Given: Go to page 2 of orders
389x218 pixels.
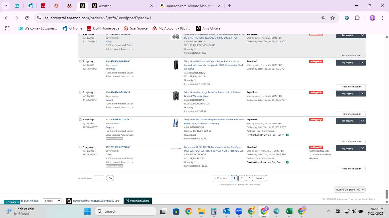Looking at the screenshot, I should pyautogui.click(x=242, y=178).
